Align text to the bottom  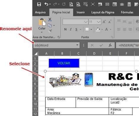(130, 23)
